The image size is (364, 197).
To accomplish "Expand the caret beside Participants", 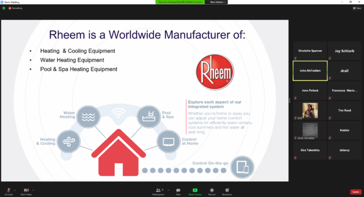I will (168, 190).
